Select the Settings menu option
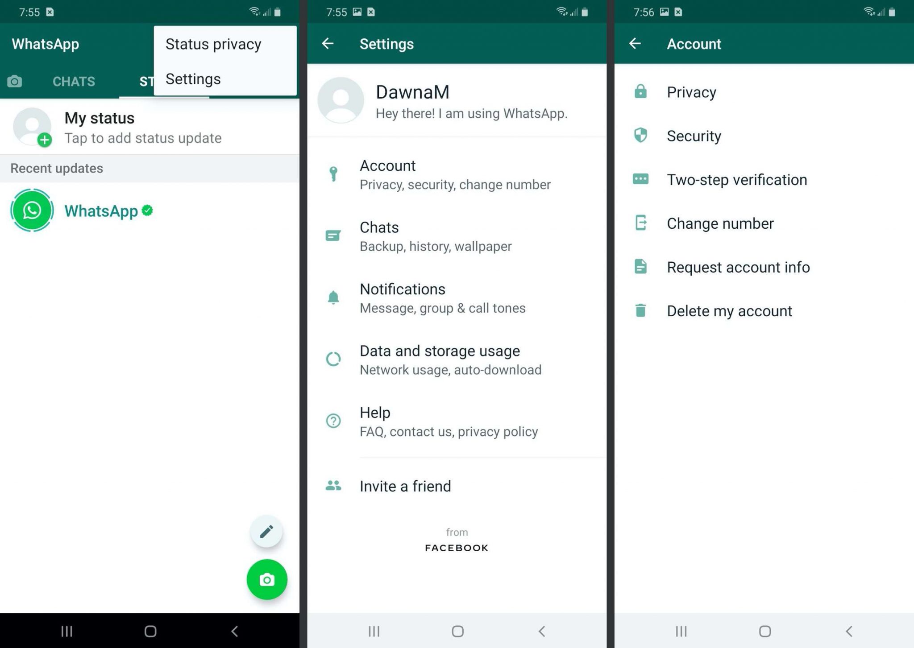The height and width of the screenshot is (648, 914). click(x=194, y=78)
